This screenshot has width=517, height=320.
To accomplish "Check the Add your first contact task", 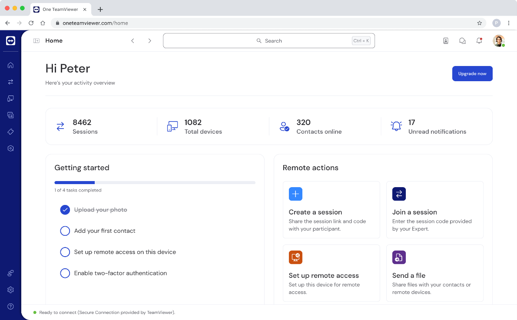I will coord(65,231).
